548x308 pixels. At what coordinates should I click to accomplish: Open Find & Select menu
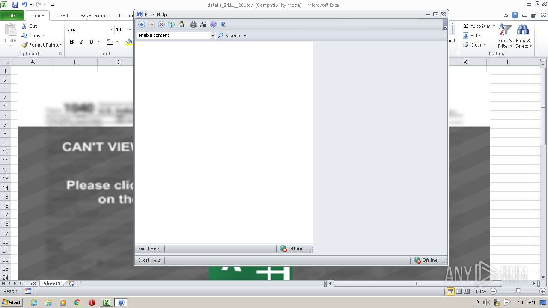pos(523,36)
